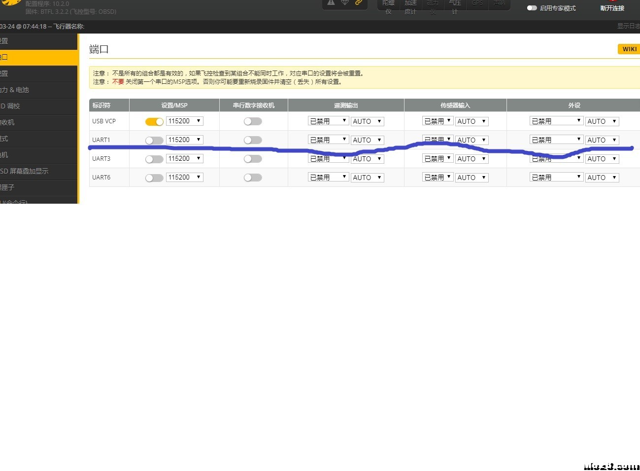Enable the 启用专家模式 expert mode switch
Screen dimensions: 640x471
[532, 8]
